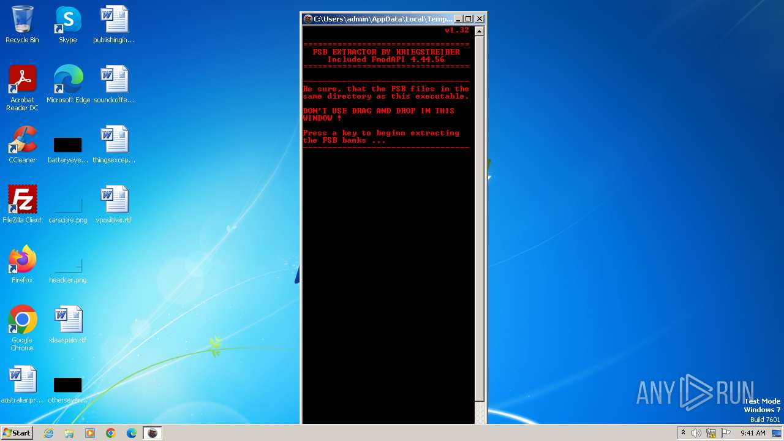Open console window system menu icon
Image resolution: width=784 pixels, height=441 pixels.
tap(308, 19)
